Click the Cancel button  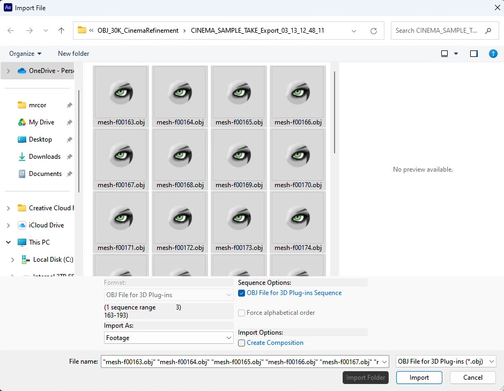[x=472, y=378]
